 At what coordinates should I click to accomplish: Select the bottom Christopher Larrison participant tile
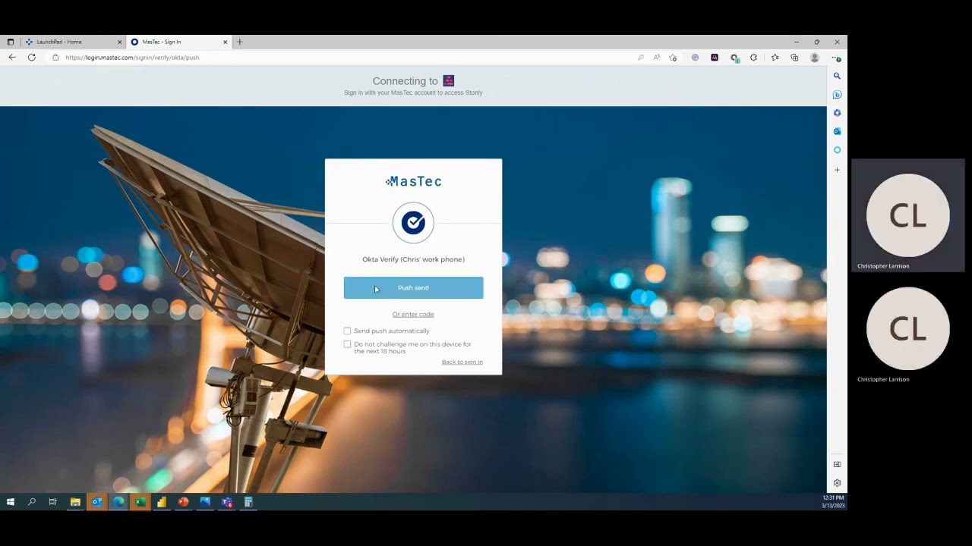point(908,328)
